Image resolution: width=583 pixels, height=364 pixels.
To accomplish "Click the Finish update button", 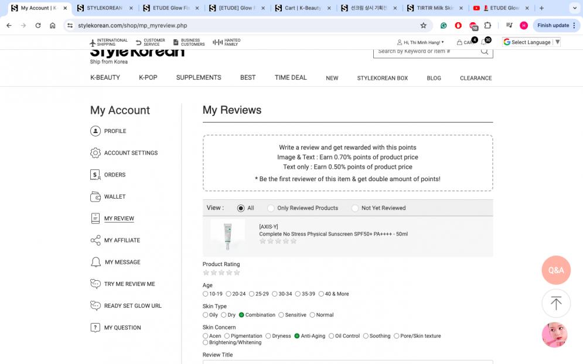I will point(553,26).
